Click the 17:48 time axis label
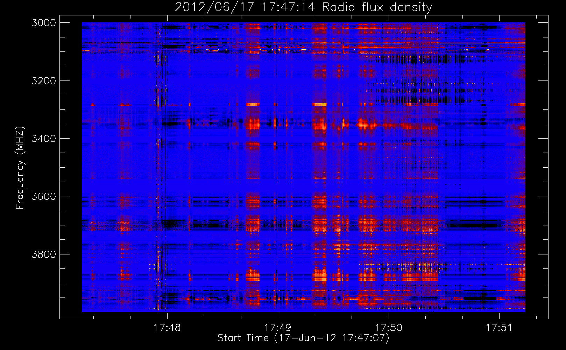Viewport: 566px width, 350px height. tap(167, 328)
